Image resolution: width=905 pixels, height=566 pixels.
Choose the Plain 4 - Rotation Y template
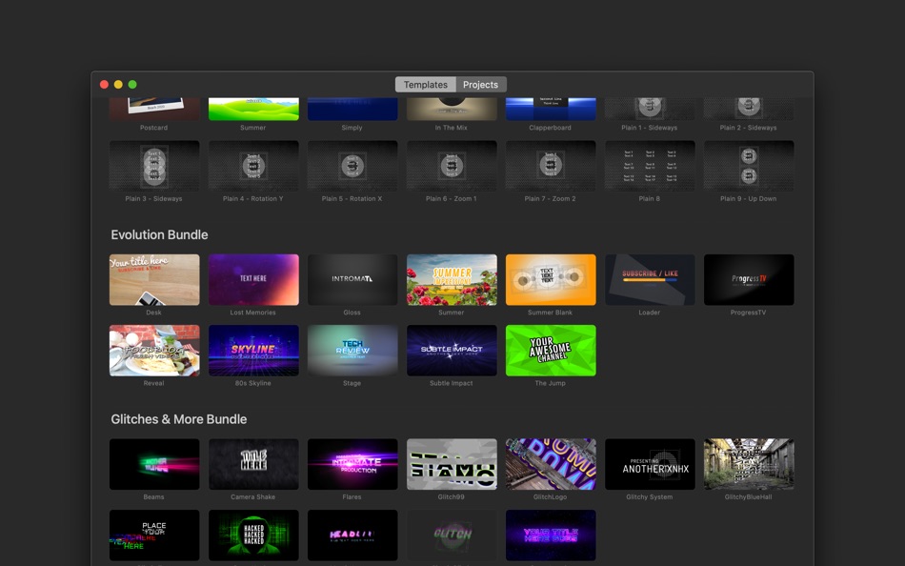point(253,166)
